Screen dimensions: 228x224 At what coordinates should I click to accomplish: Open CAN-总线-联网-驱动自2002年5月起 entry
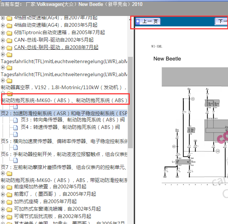click(54, 40)
